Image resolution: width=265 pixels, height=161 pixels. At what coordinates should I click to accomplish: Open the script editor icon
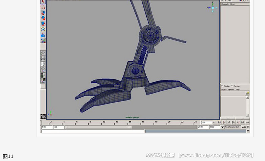pyautogui.click(x=248, y=131)
